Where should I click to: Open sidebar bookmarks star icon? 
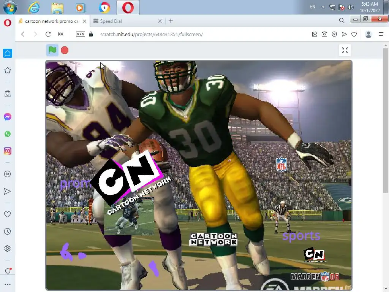tap(8, 70)
